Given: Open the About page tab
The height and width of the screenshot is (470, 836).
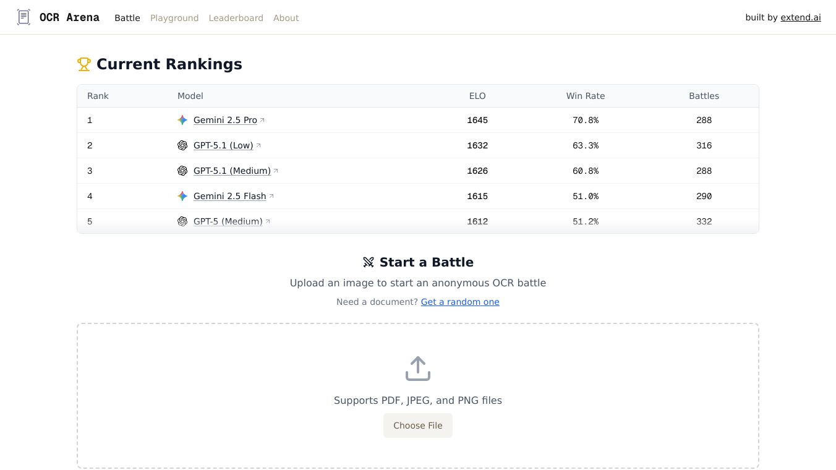Looking at the screenshot, I should click(286, 18).
